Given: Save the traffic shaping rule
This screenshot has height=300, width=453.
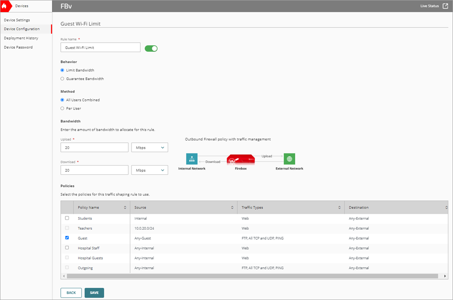Looking at the screenshot, I should [x=94, y=293].
